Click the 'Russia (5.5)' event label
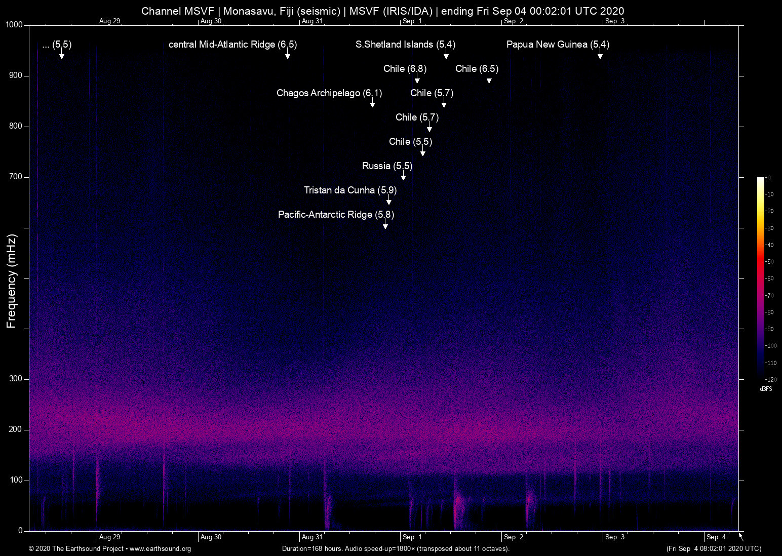Viewport: 782px width, 556px height. point(387,166)
